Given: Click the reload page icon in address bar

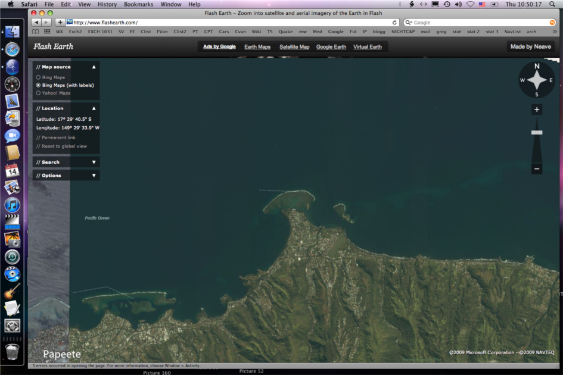Looking at the screenshot, I should click(394, 23).
